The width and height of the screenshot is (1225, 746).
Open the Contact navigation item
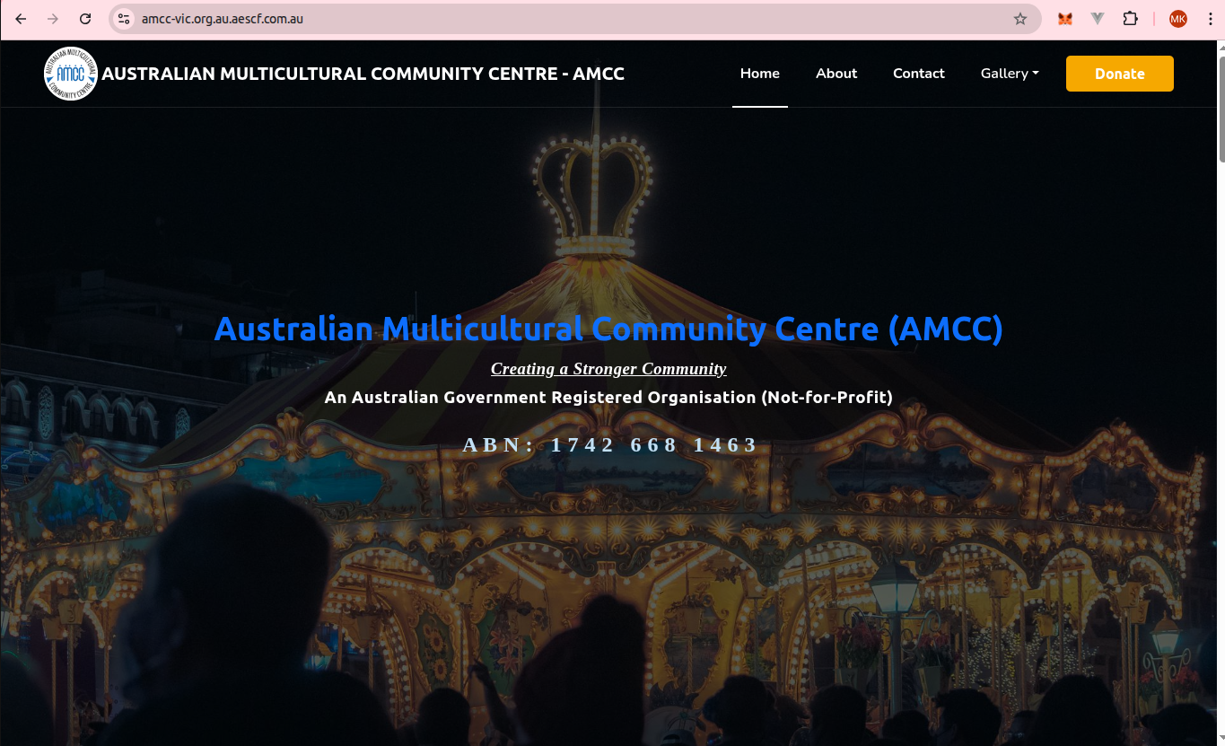[x=919, y=74]
